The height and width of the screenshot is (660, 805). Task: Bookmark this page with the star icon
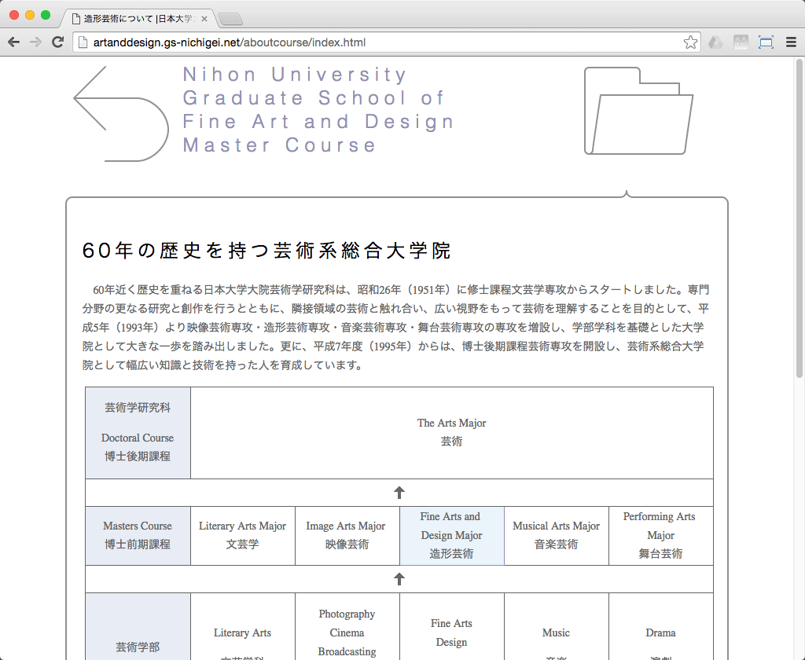tap(690, 42)
